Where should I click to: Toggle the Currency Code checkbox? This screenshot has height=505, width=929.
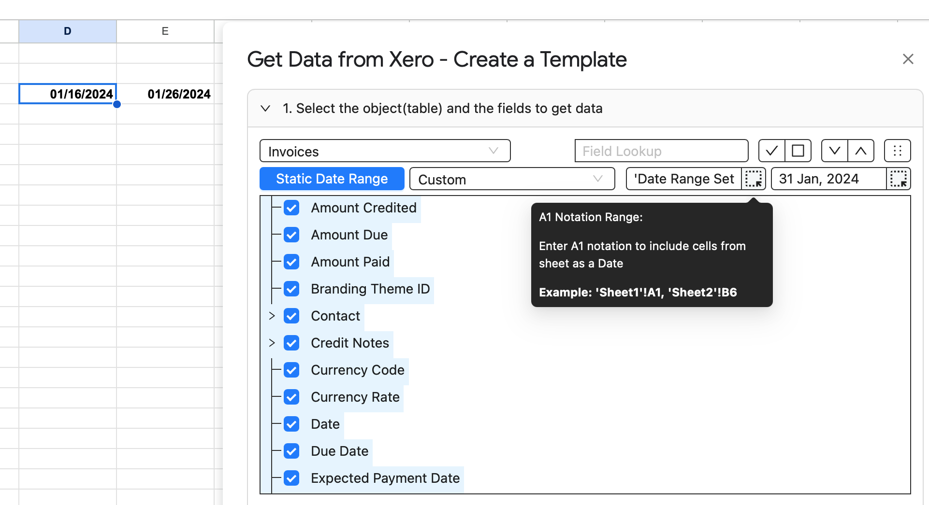pyautogui.click(x=291, y=370)
